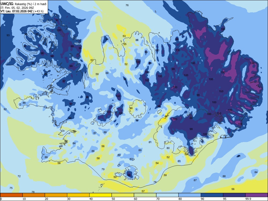This screenshot has width=268, height=201.
Task: Click the 'VT: Lau. 07.02.2026 04Z (+43 h)' line
Action: (x=22, y=11)
